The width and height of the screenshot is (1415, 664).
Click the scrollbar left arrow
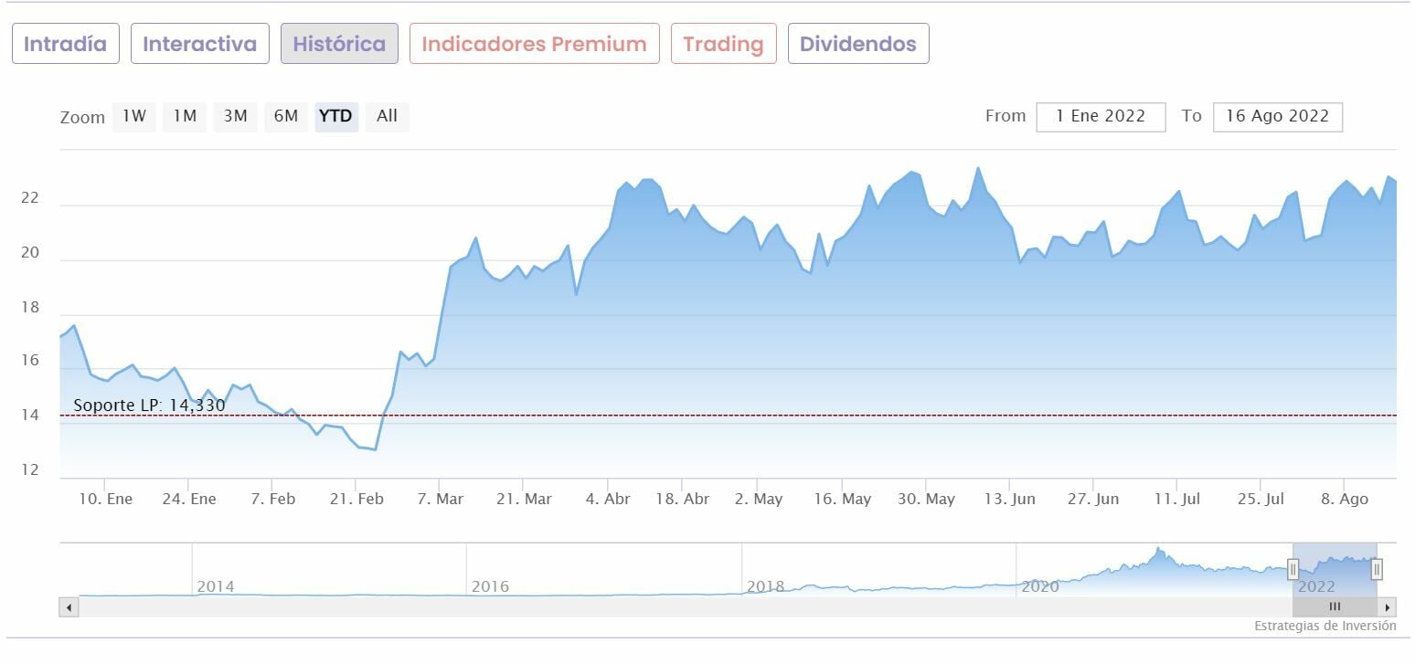[69, 607]
